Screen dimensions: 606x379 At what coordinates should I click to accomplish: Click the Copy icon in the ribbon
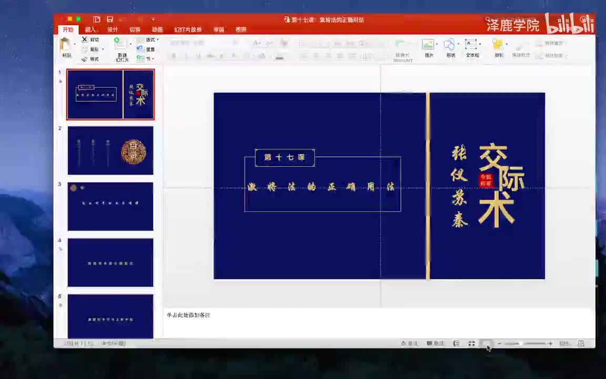85,49
